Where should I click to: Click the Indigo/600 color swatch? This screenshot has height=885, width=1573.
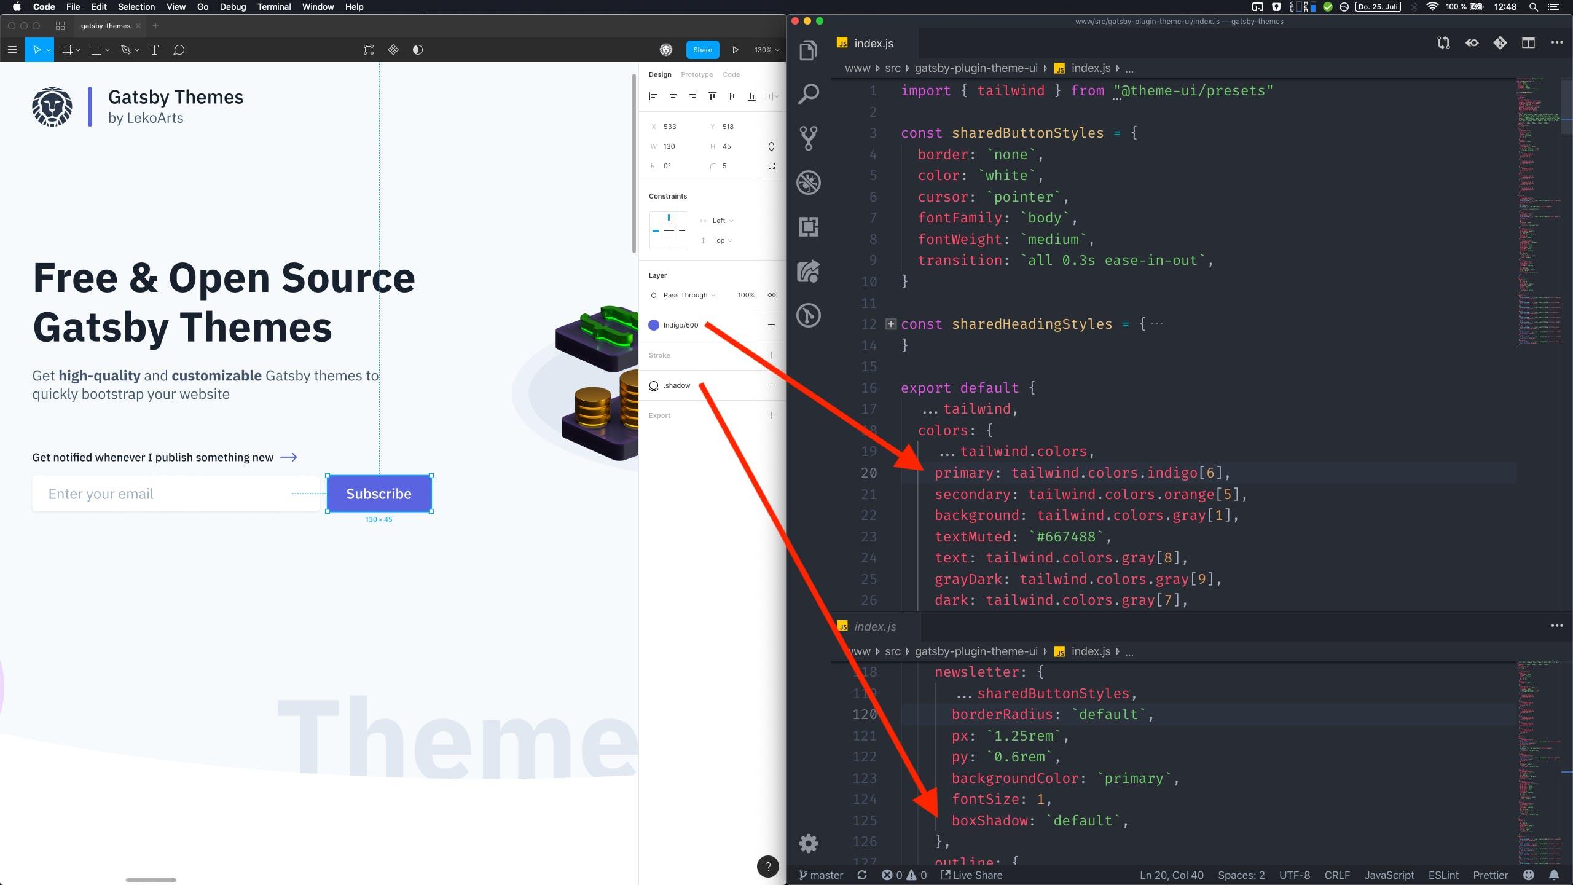pyautogui.click(x=654, y=325)
